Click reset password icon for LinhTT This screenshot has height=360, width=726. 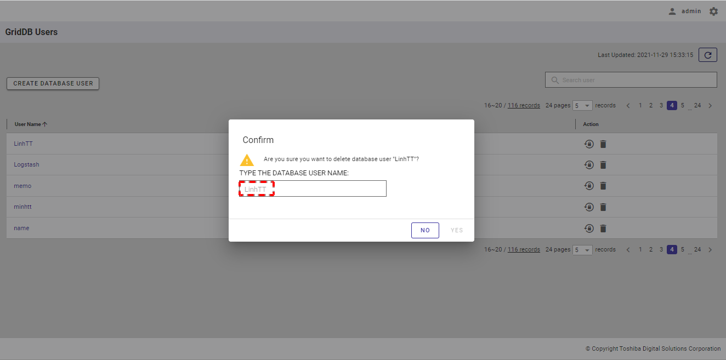click(x=589, y=144)
